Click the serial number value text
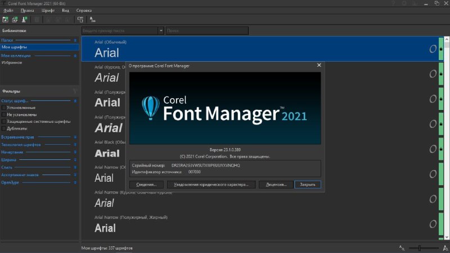This screenshot has width=450, height=253. pyautogui.click(x=205, y=165)
